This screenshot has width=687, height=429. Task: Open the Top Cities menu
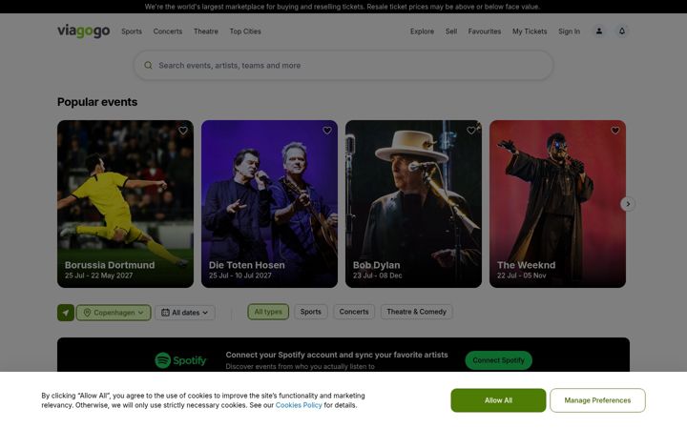(x=245, y=31)
